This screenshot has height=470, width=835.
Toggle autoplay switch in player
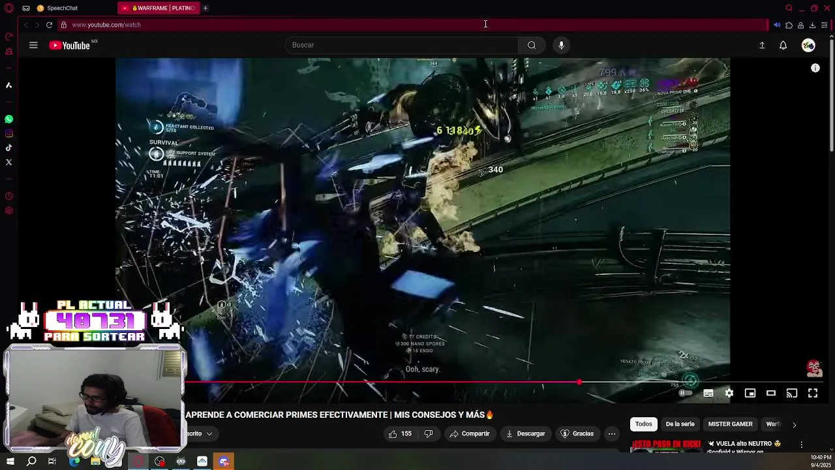point(685,393)
